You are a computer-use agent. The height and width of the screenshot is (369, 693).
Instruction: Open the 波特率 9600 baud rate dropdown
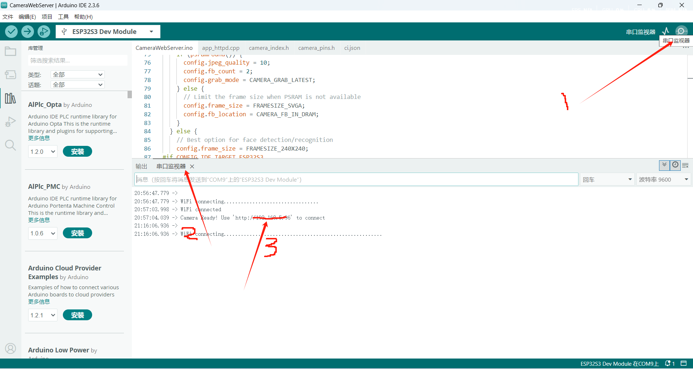[x=663, y=179]
